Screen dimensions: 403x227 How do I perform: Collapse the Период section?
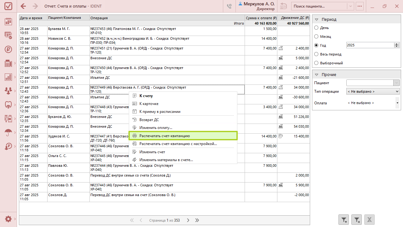[x=317, y=20]
